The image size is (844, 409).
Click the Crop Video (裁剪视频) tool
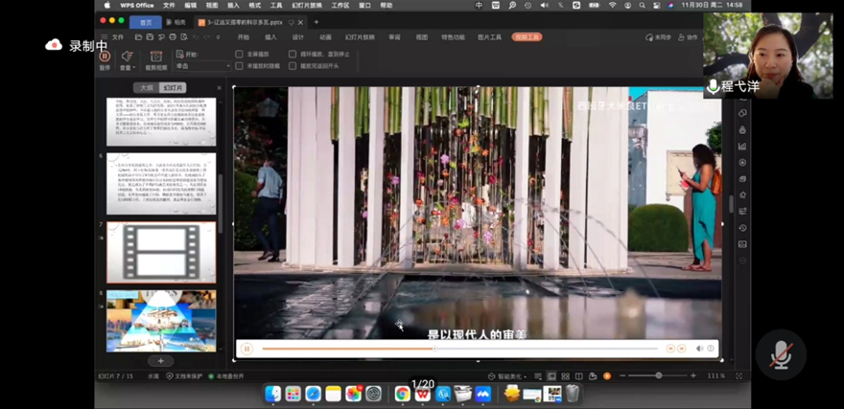point(155,57)
